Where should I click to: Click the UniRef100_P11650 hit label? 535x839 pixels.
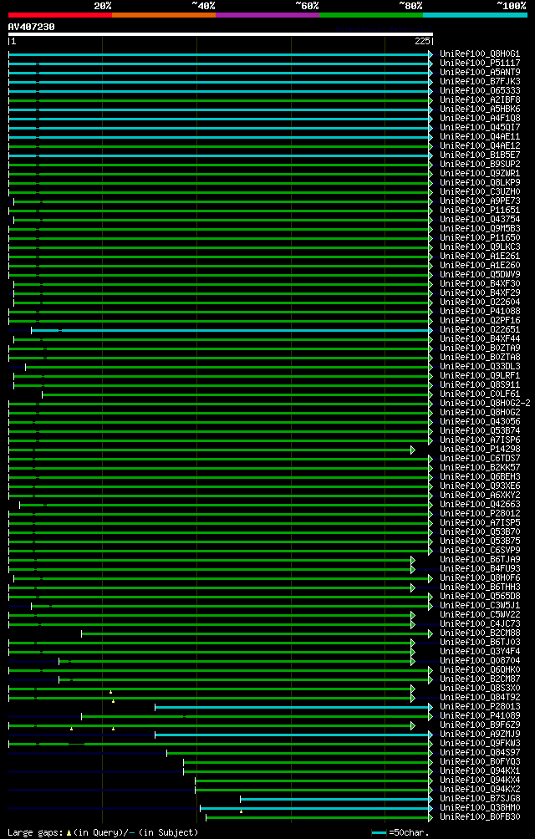point(479,238)
